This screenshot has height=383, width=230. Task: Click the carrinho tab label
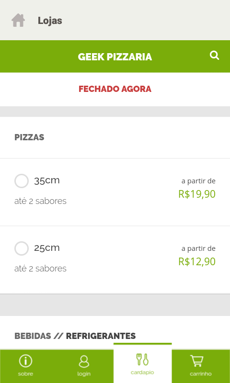point(201,374)
